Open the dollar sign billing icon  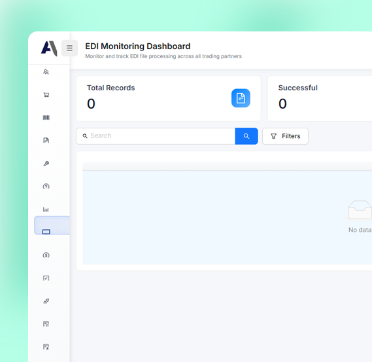coord(46,255)
